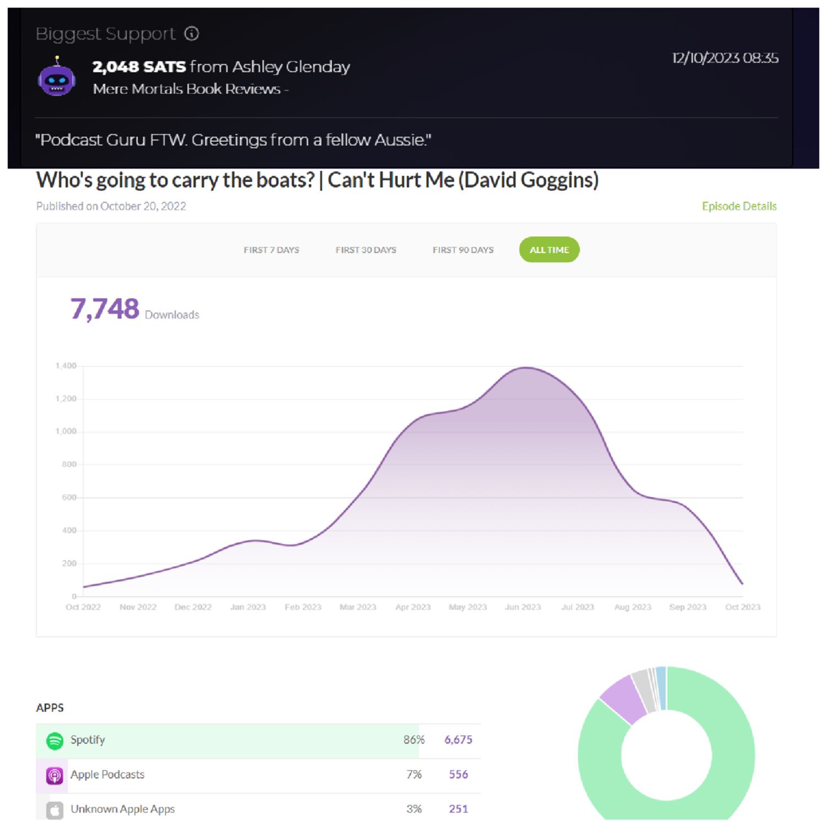Select the First 90 Days tab
Image resolution: width=827 pixels, height=827 pixels.
(463, 250)
